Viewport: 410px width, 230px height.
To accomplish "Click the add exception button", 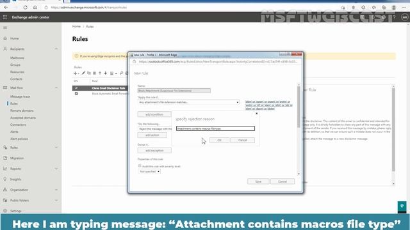I will pyautogui.click(x=154, y=151).
